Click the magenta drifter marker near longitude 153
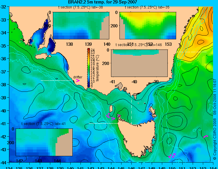Image resolution: width=218 pixels, height=169 pixels. (206, 136)
